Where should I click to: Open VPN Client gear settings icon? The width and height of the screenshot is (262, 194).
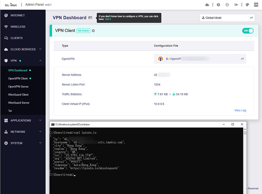tap(93, 31)
